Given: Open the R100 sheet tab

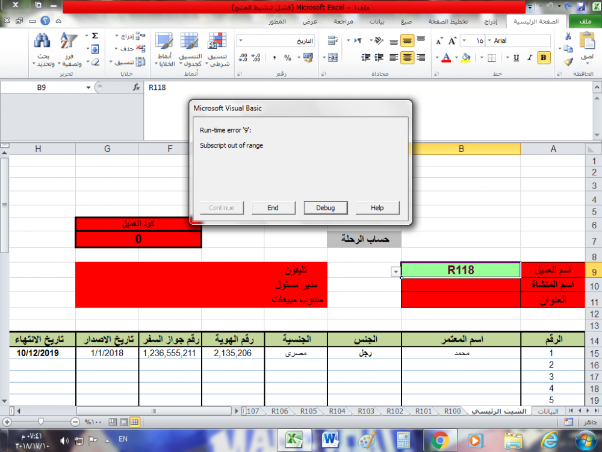Looking at the screenshot, I should 452,411.
